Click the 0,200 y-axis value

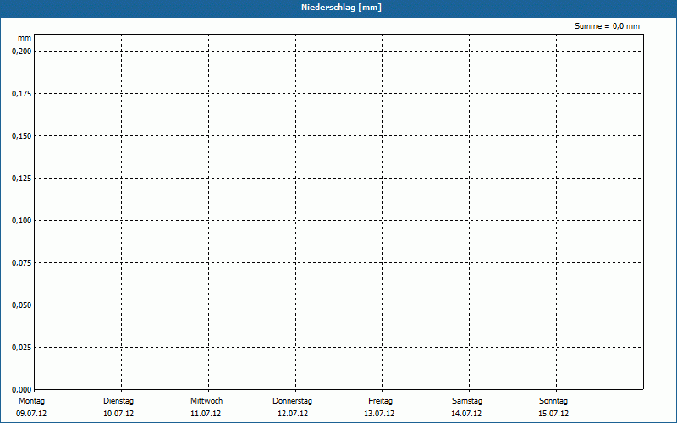22,52
